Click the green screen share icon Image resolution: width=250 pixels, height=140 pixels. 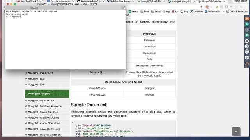tap(247, 35)
